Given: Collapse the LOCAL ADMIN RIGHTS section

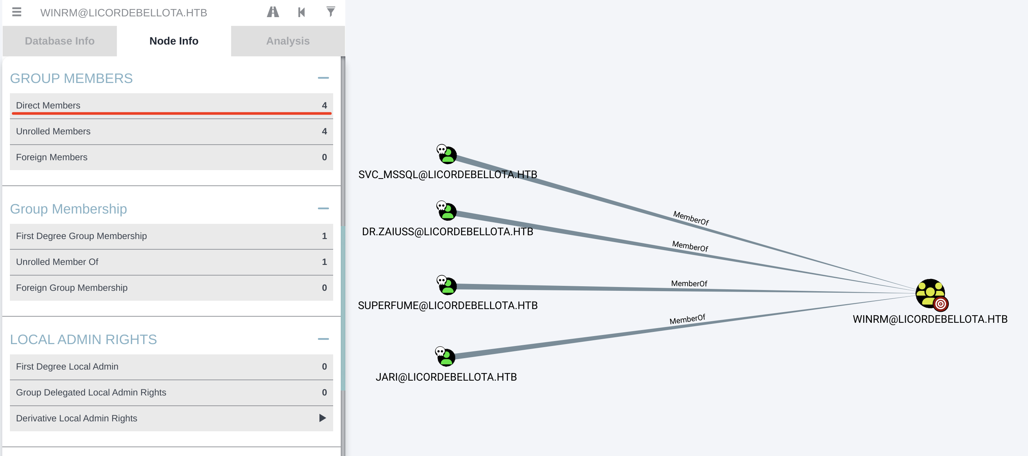Looking at the screenshot, I should [323, 339].
